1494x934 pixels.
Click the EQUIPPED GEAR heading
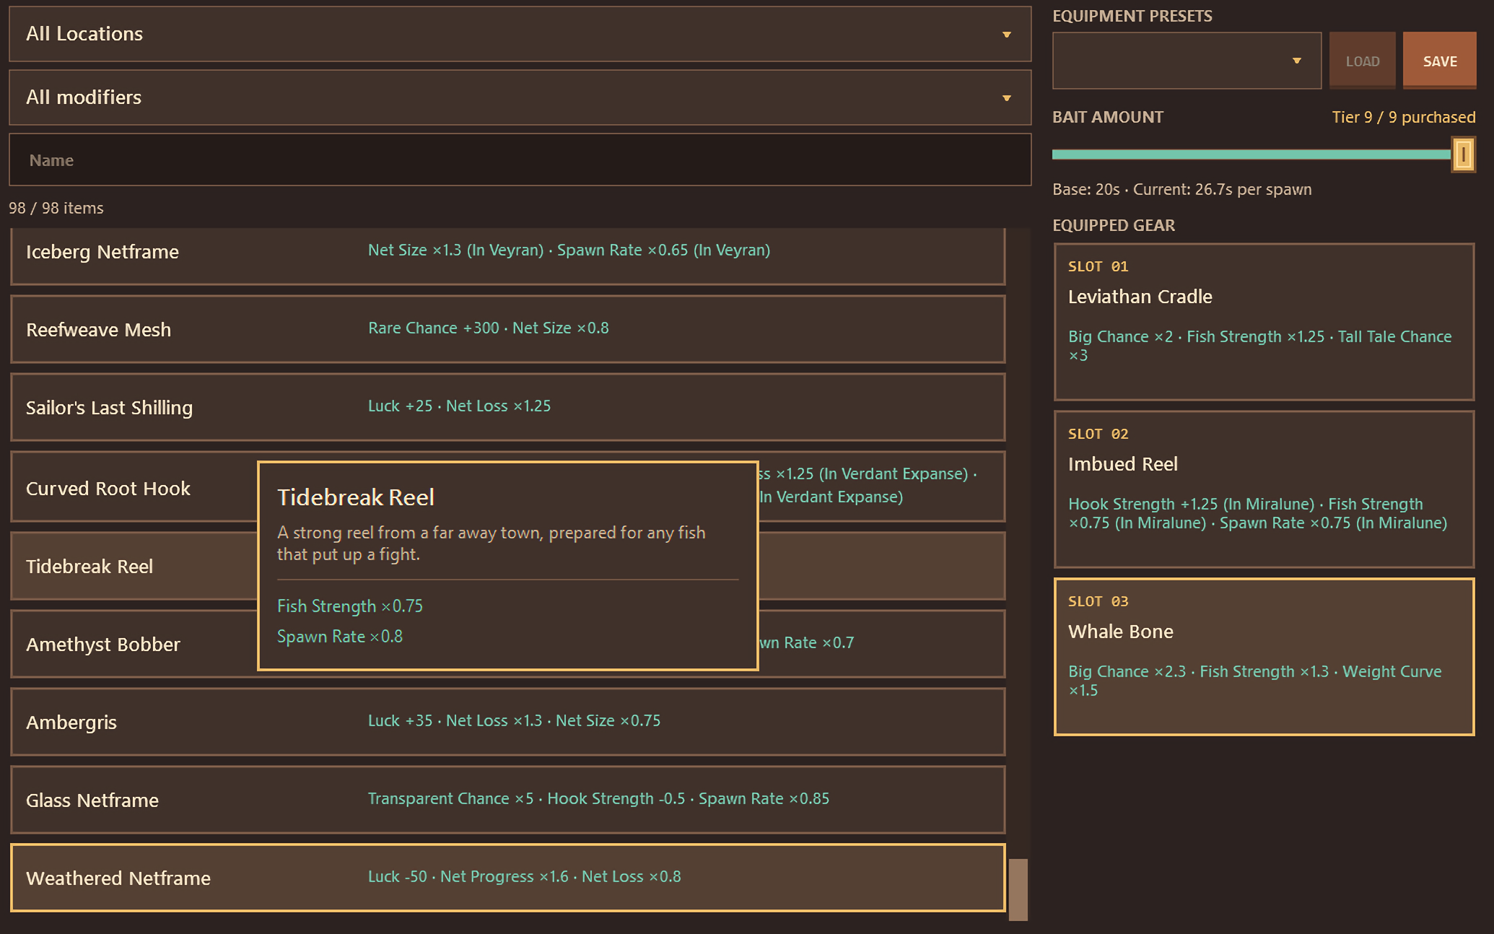1114,225
